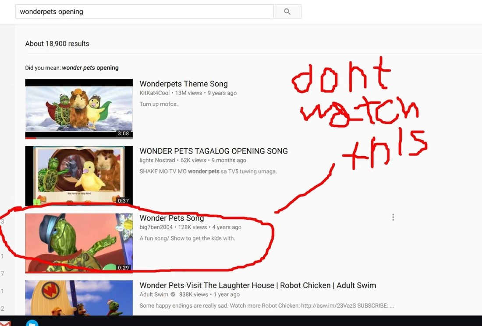
Task: Click the 'SHAKE MO TV MO wonder pets' description
Action: [x=208, y=171]
